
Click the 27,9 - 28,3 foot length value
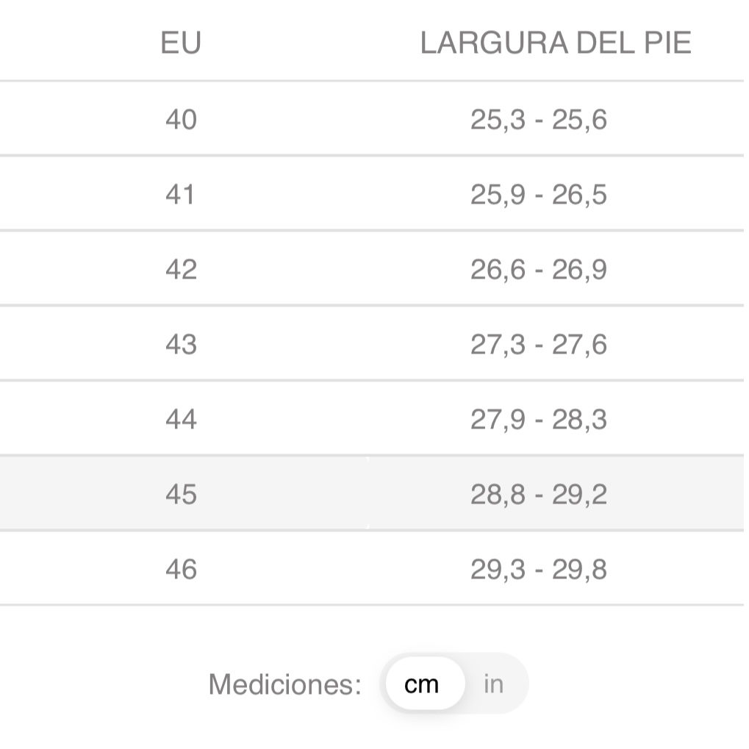[x=539, y=420]
